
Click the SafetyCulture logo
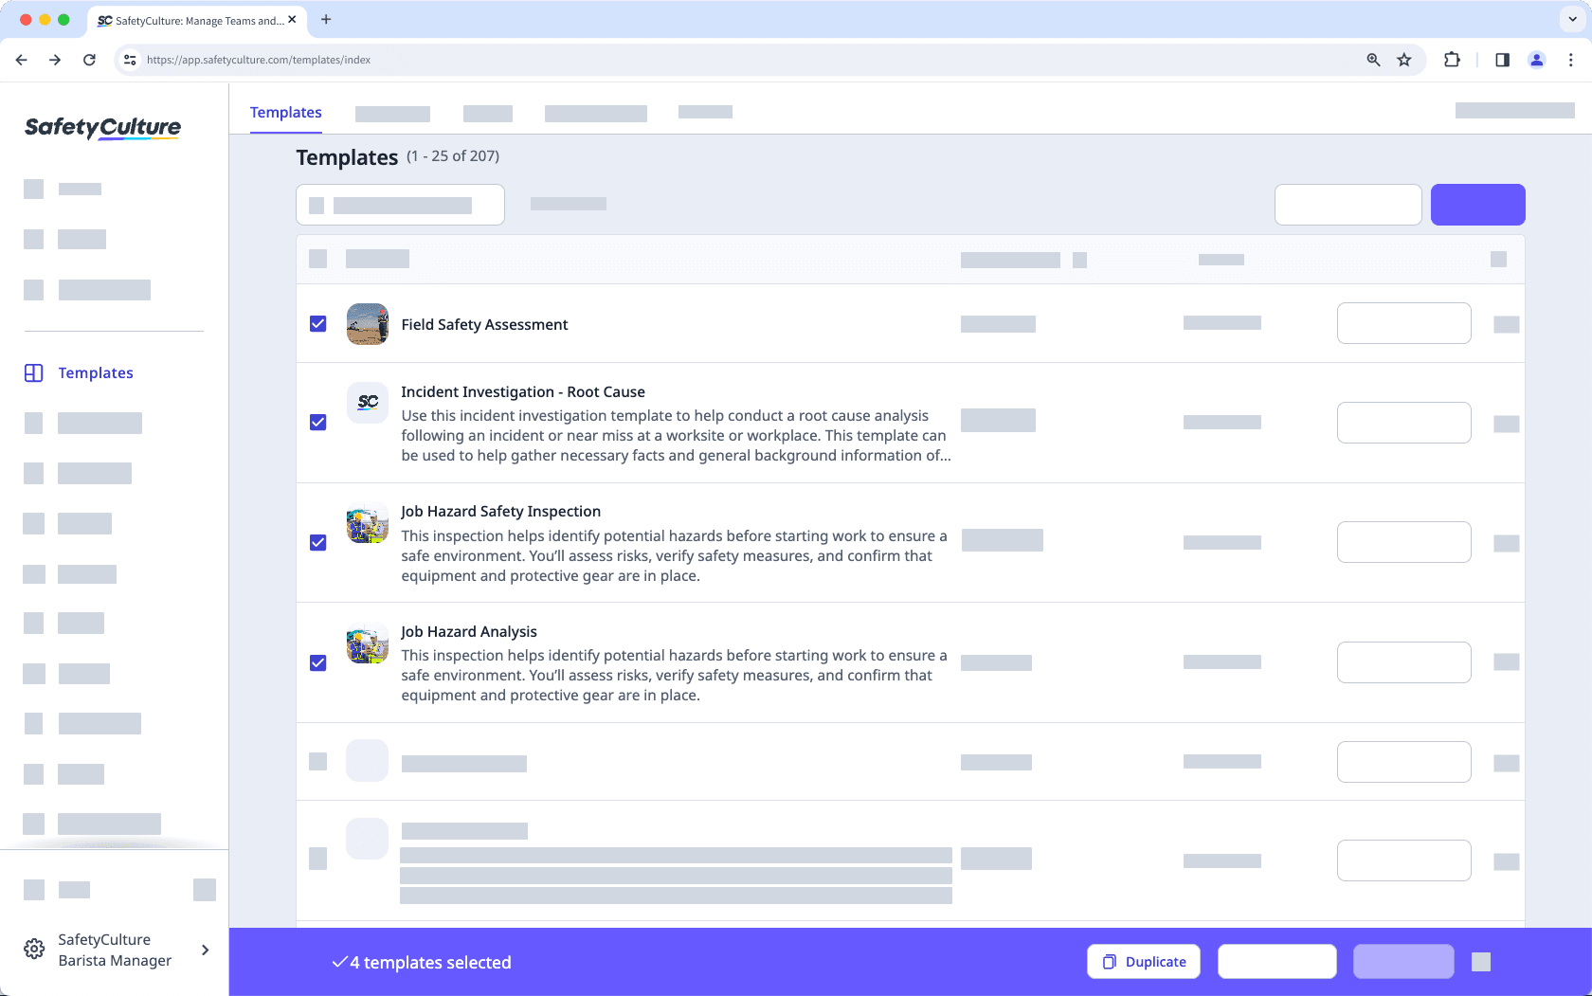[102, 127]
